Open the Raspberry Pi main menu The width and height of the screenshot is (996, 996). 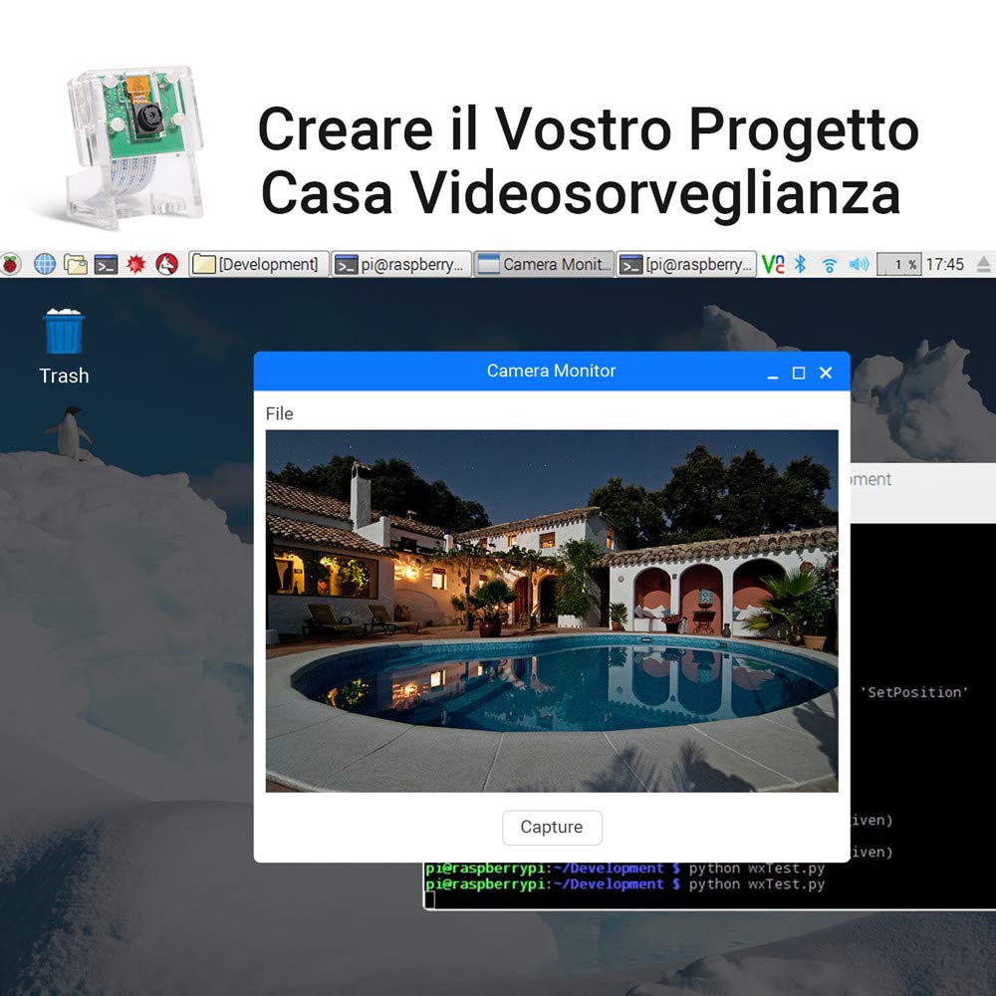point(10,264)
